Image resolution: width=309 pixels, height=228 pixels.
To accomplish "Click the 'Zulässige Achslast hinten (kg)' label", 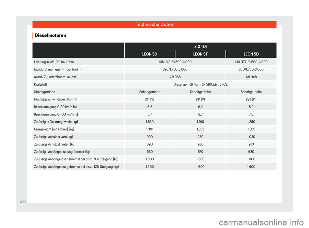I will point(55,144).
